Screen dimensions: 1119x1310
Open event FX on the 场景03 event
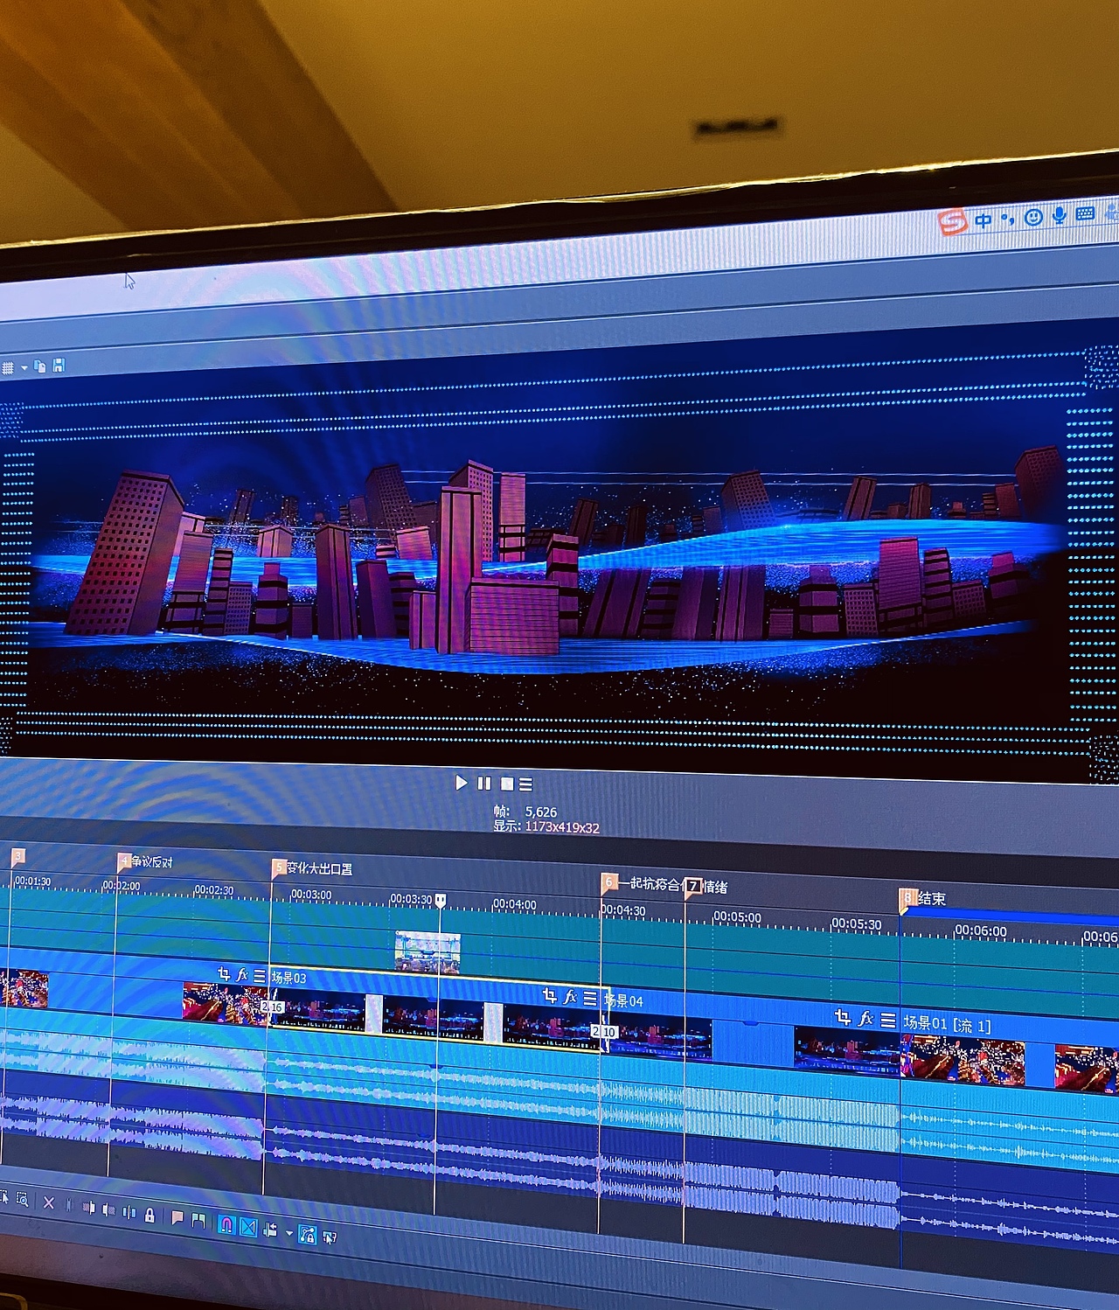(x=242, y=974)
